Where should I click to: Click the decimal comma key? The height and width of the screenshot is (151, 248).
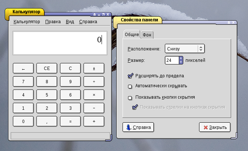47,122
